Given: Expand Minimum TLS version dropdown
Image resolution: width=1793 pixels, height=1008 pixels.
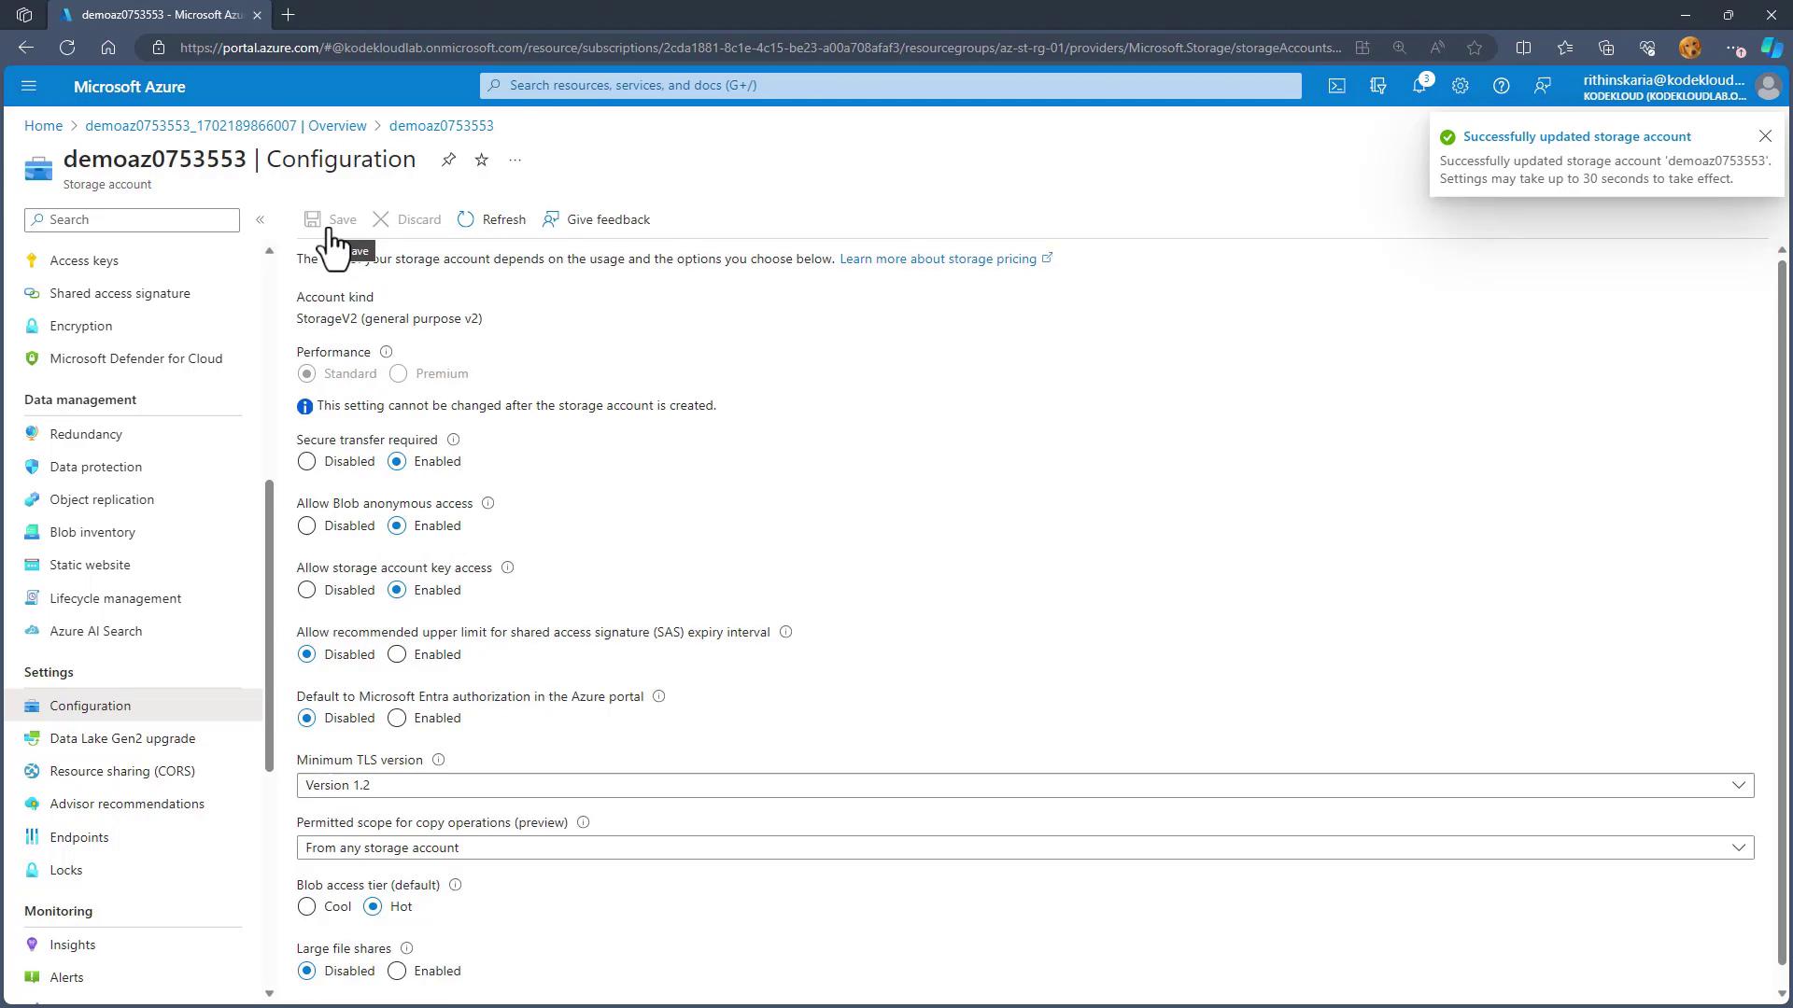Looking at the screenshot, I should [1024, 785].
